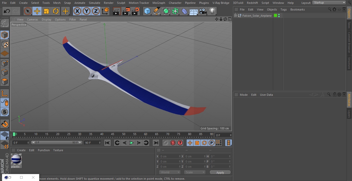
Task: Add a Camera object
Action: (x=203, y=11)
